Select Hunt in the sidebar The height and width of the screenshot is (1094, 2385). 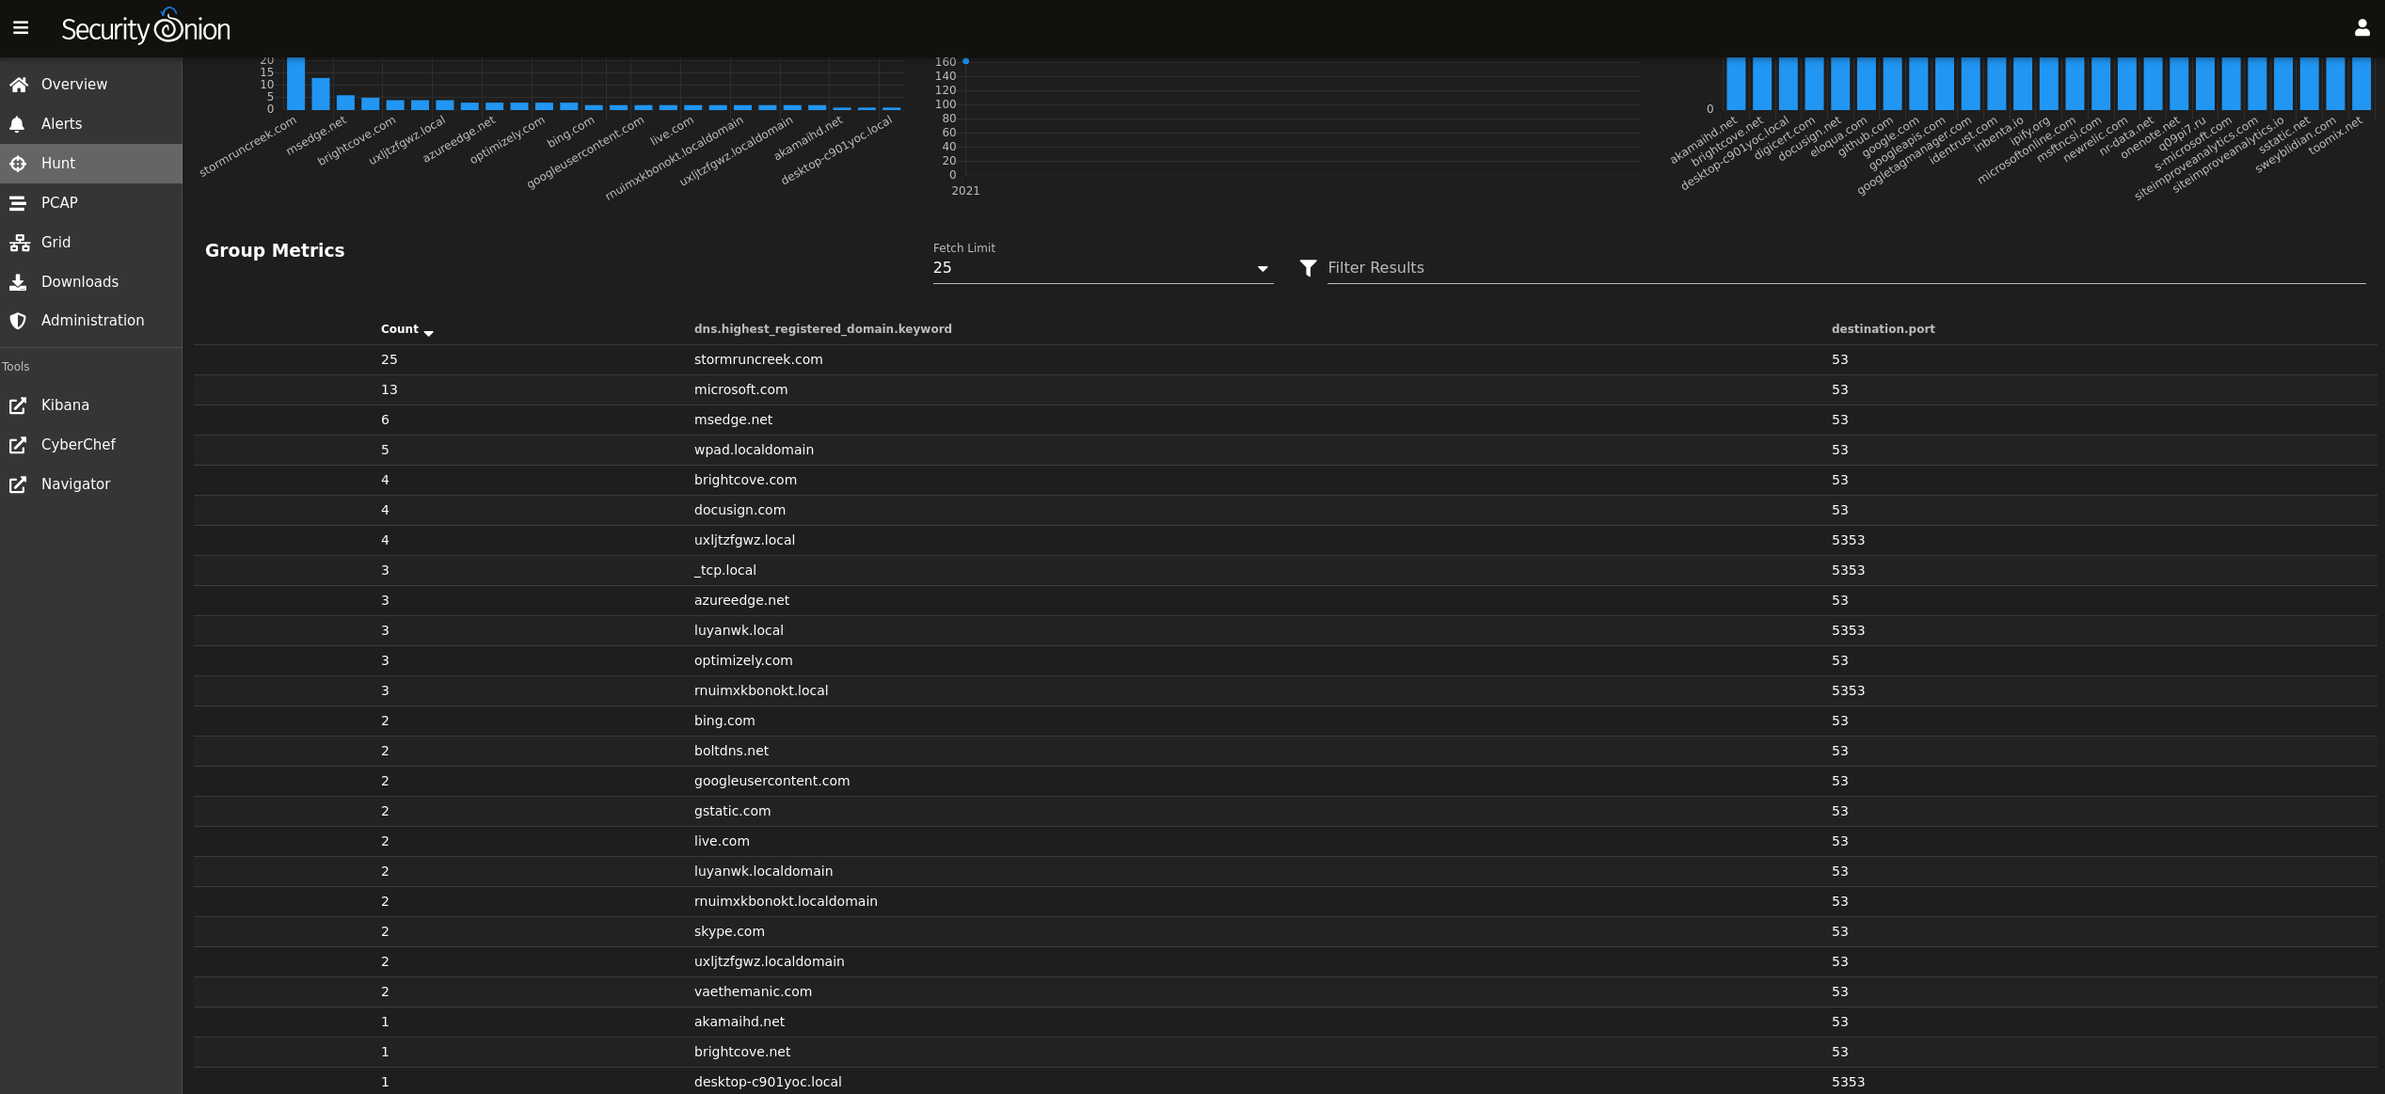tap(91, 164)
